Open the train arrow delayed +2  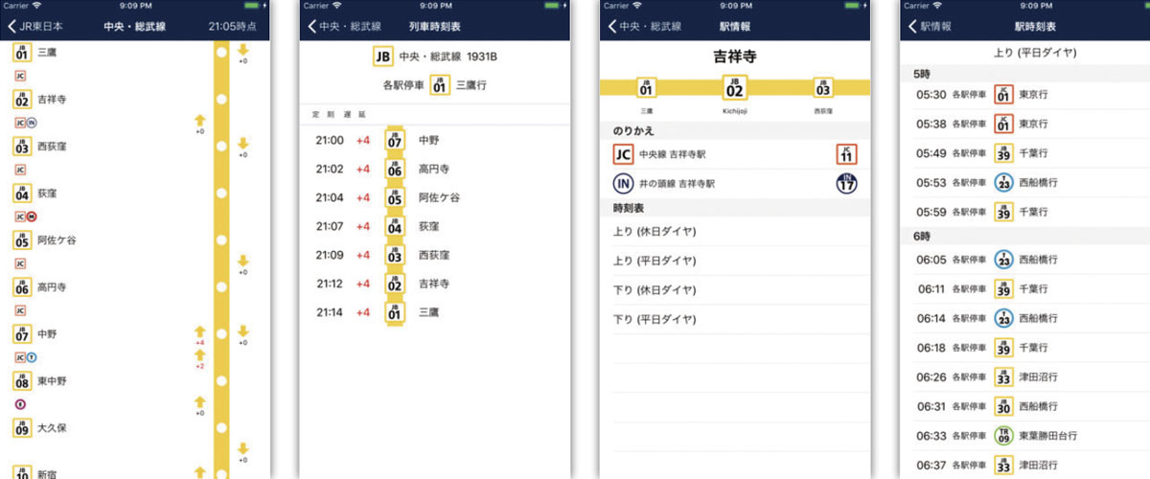coord(200,358)
